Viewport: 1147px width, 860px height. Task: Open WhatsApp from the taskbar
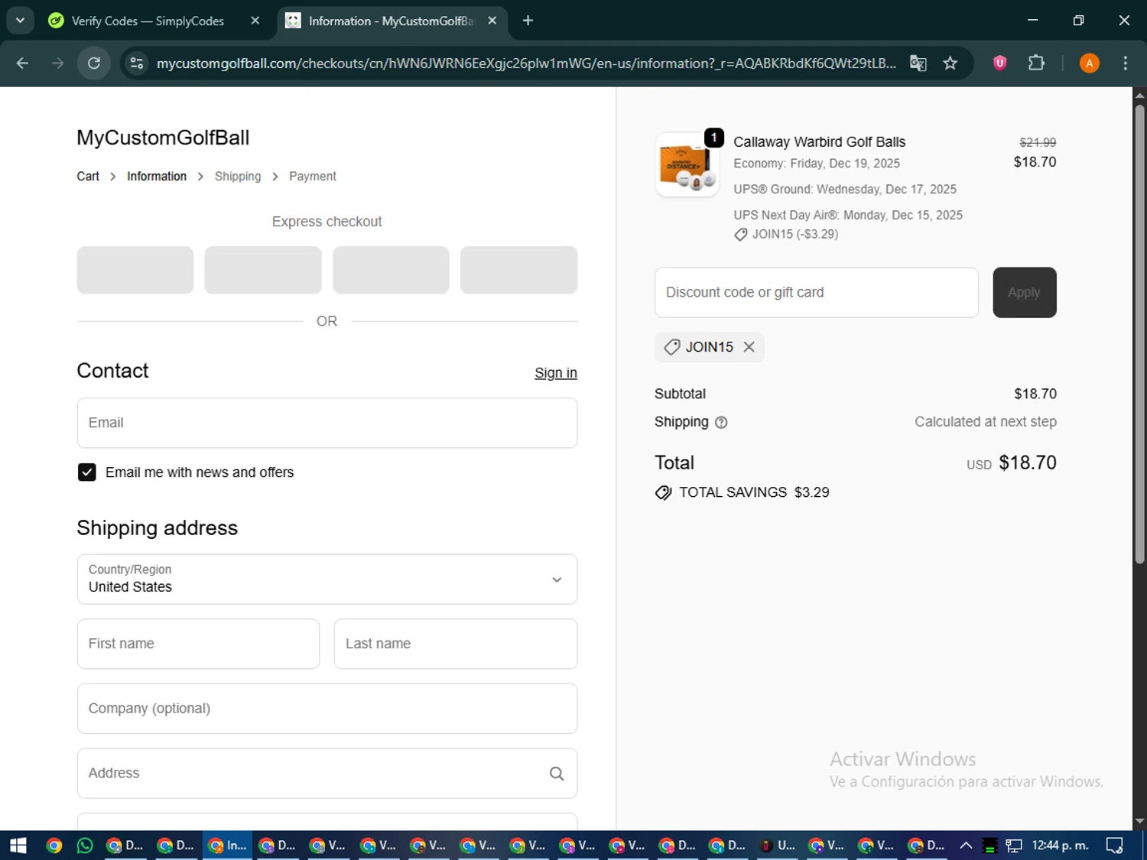[85, 845]
